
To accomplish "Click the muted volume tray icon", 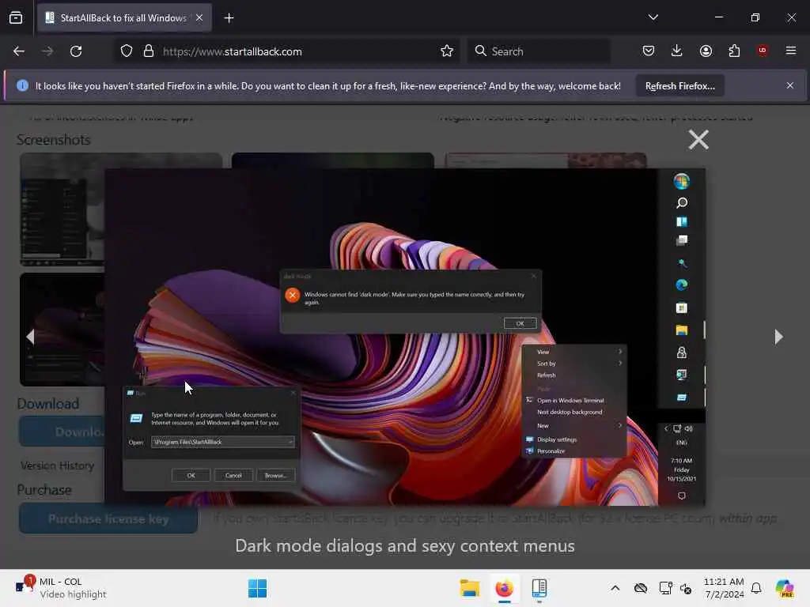I will (686, 588).
